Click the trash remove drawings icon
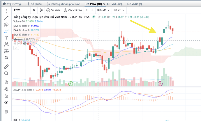Screen dimensions: 201x121 6,111
